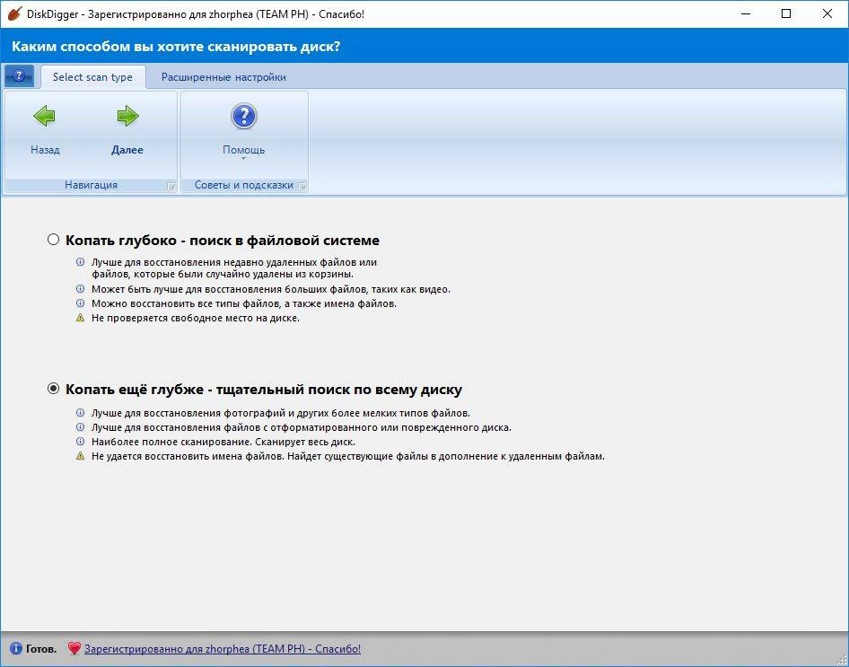Click the info icon next to Готов
This screenshot has height=667, width=849.
tap(16, 648)
